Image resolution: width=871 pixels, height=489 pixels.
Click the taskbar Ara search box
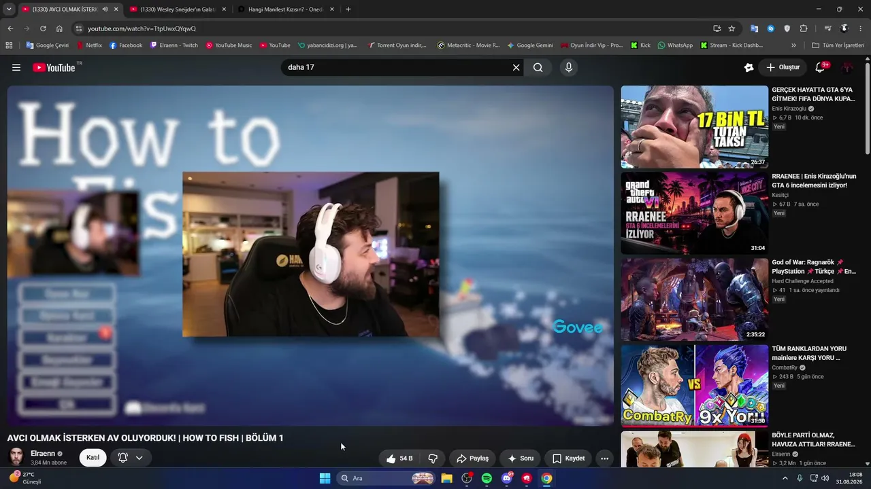(x=387, y=478)
